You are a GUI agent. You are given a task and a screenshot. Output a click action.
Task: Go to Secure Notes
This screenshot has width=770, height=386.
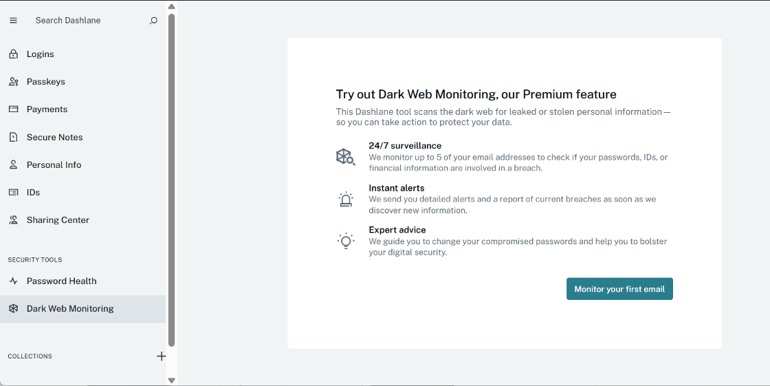pos(55,138)
